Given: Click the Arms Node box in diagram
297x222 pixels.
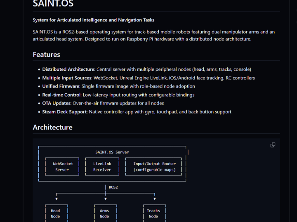Looking at the screenshot, I should coord(104,213).
